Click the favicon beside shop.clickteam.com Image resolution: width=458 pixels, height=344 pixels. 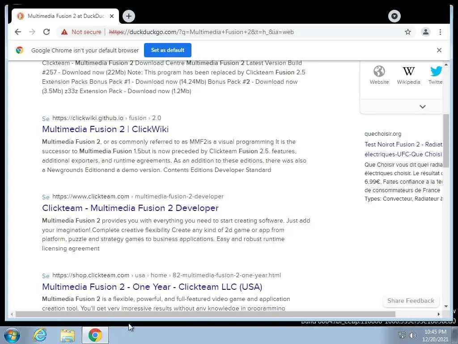[46, 276]
